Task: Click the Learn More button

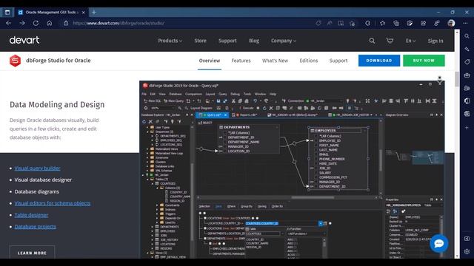Action: 32,253
